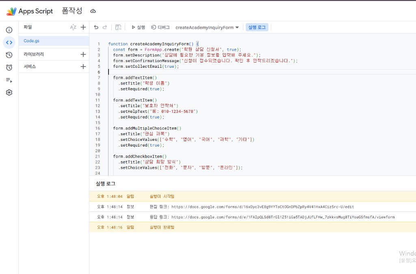Open the createAcademyInquiryForm function dropdown

[207, 28]
